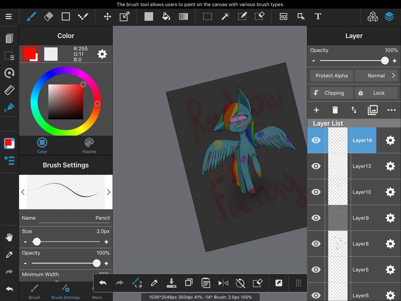The width and height of the screenshot is (401, 301).
Task: Select the Brush tool in top toolbar
Action: point(31,16)
